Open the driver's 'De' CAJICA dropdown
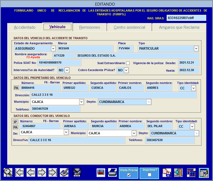Screen dimensions: 213x181 66,132
